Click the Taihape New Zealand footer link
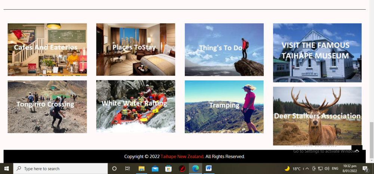The height and width of the screenshot is (174, 374). [182, 156]
